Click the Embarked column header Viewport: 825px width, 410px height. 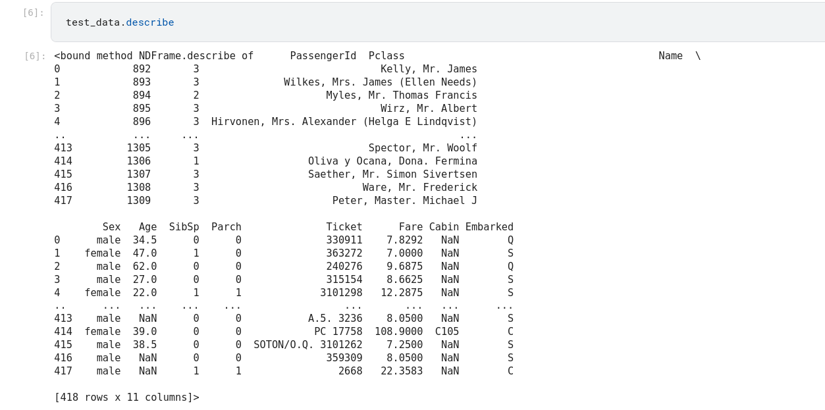[489, 227]
